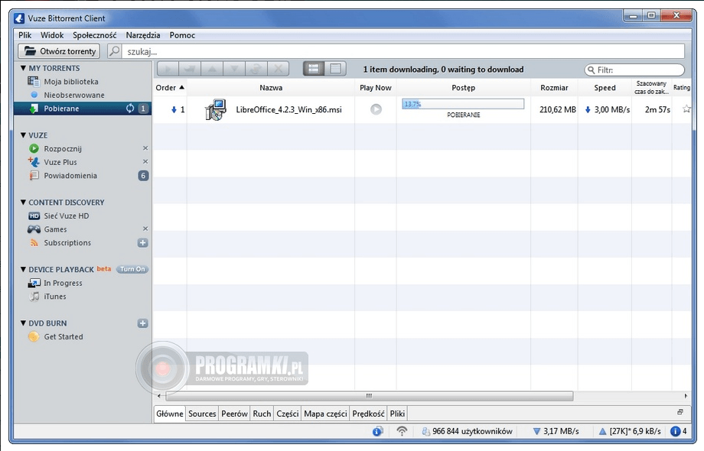
Task: Select the Pobierane download icon in sidebar
Action: pyautogui.click(x=34, y=108)
